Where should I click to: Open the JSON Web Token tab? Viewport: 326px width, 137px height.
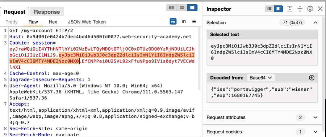point(87,22)
